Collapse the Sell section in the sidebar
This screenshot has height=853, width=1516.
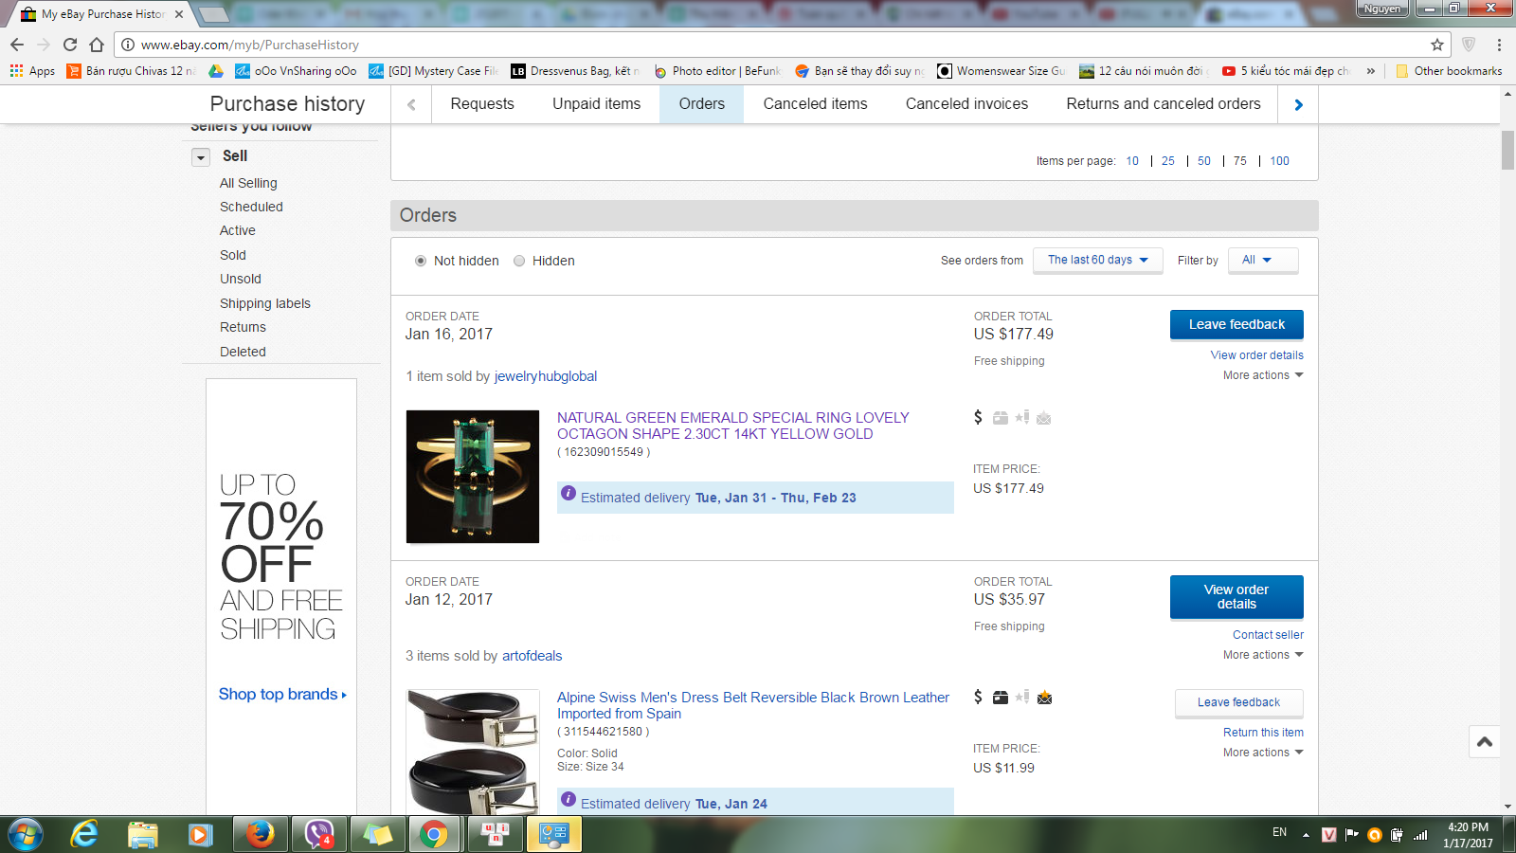point(201,157)
